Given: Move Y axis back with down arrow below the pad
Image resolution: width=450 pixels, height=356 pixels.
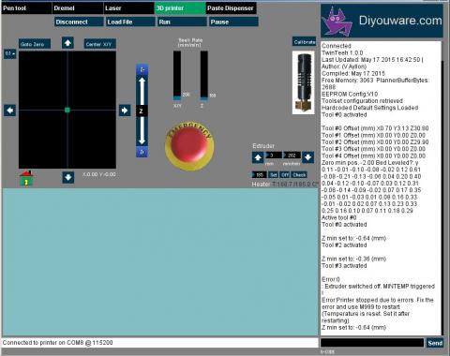Looking at the screenshot, I should pyautogui.click(x=68, y=177).
